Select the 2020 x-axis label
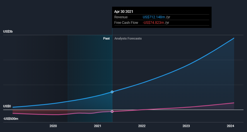247x132 pixels. [x=53, y=126]
